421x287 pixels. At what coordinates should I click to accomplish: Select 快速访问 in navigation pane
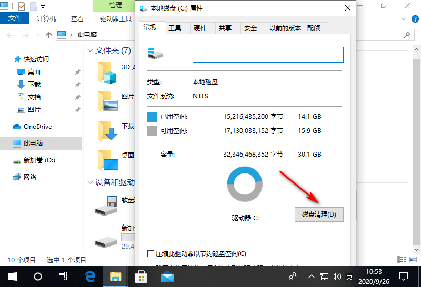(x=36, y=59)
